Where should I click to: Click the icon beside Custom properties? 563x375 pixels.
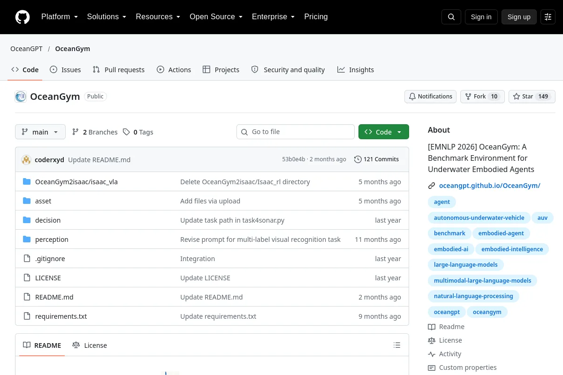[432, 367]
